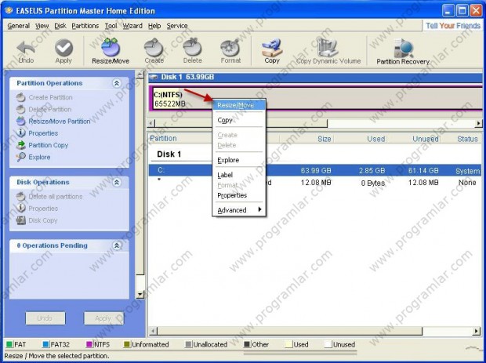Click the NTFS magenta legend swatch
This screenshot has width=486, height=363.
[x=89, y=344]
